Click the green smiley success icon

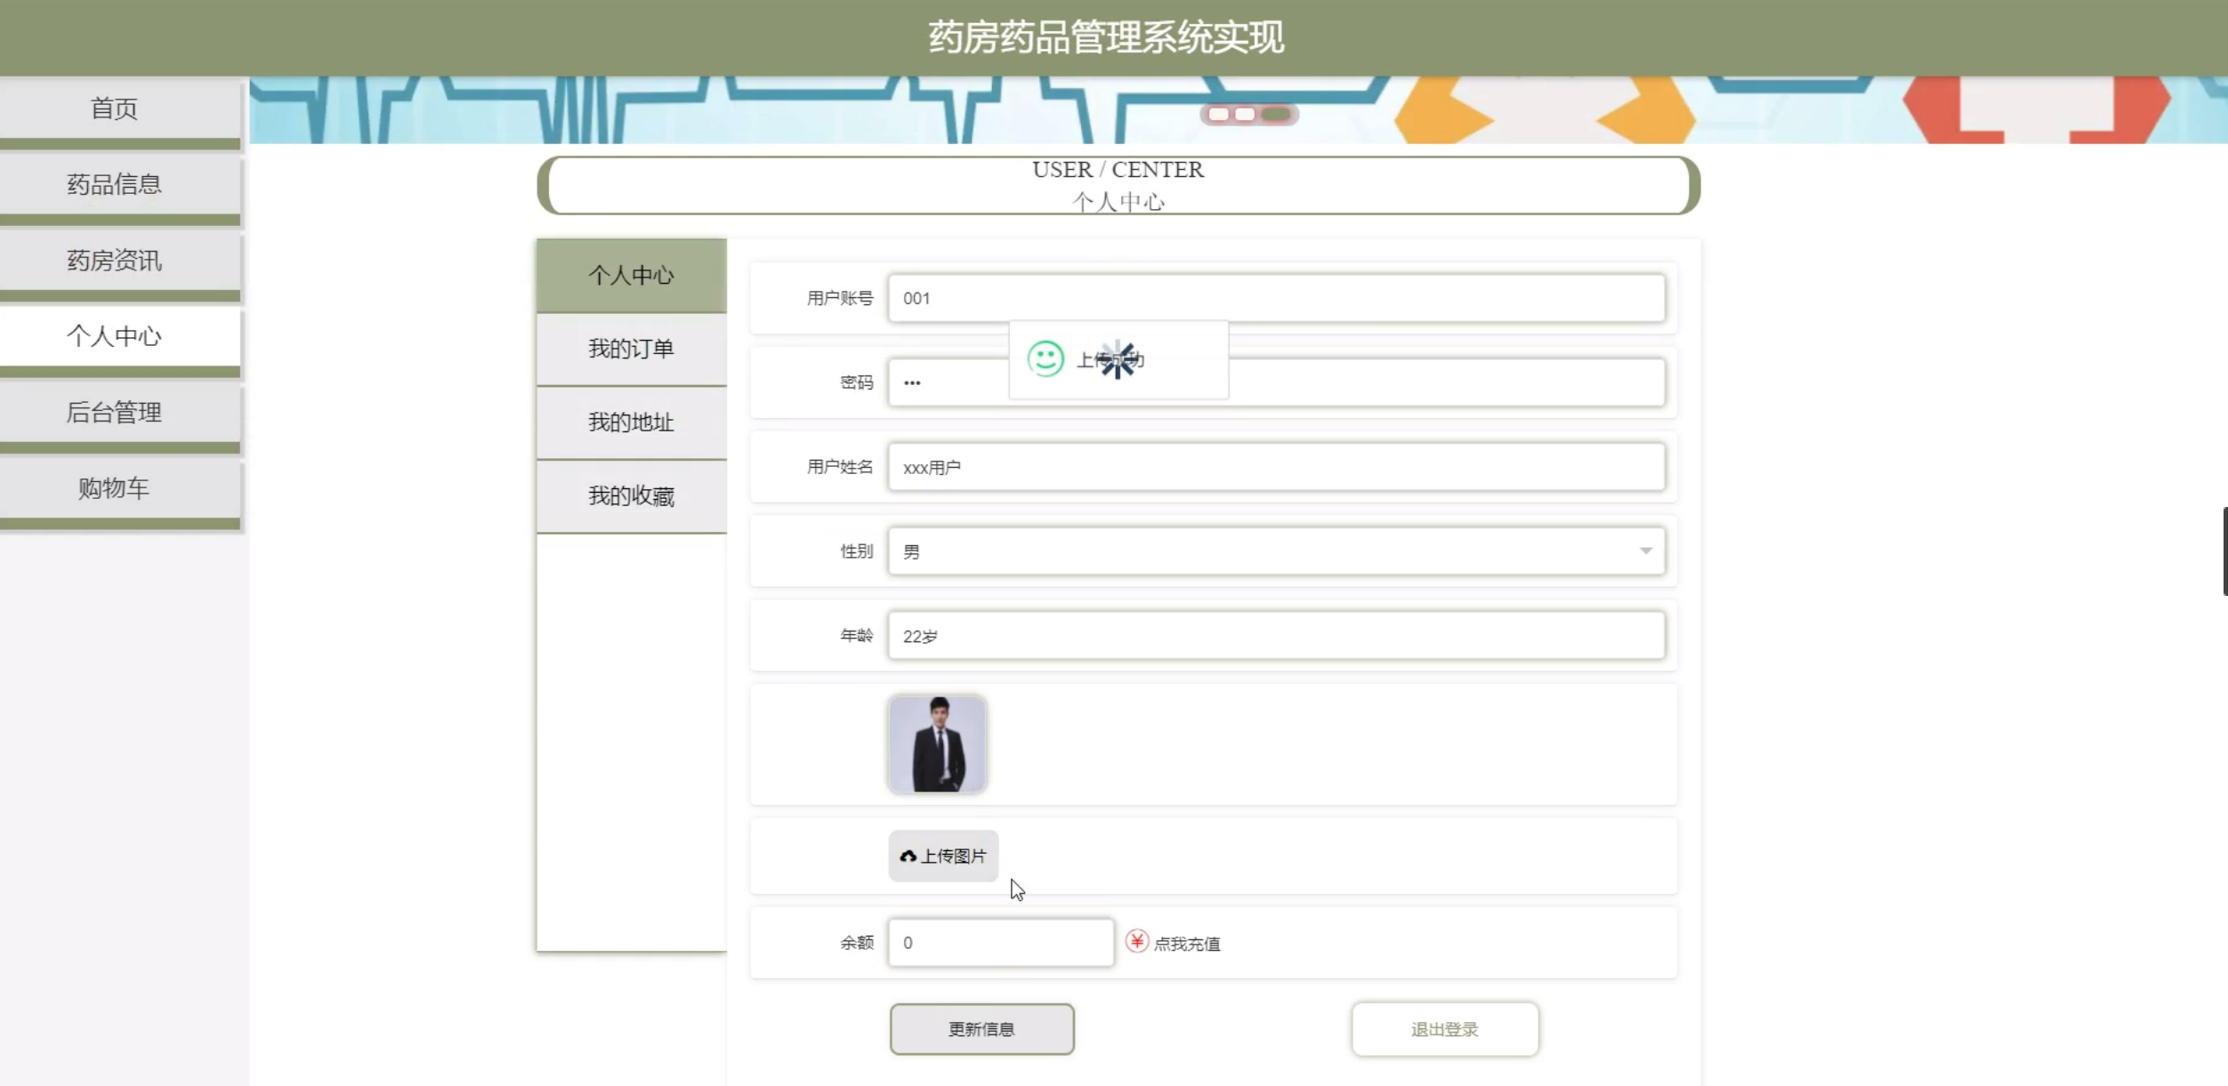(x=1045, y=359)
